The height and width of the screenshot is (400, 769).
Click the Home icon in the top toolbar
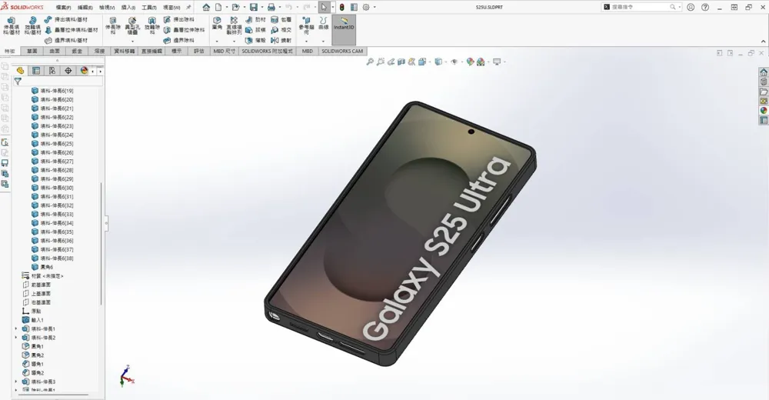pyautogui.click(x=206, y=8)
